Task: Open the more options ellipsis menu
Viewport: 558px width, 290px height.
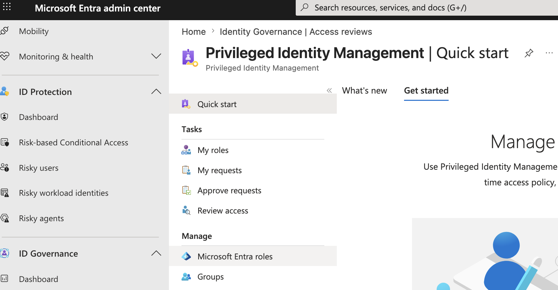Action: coord(549,53)
